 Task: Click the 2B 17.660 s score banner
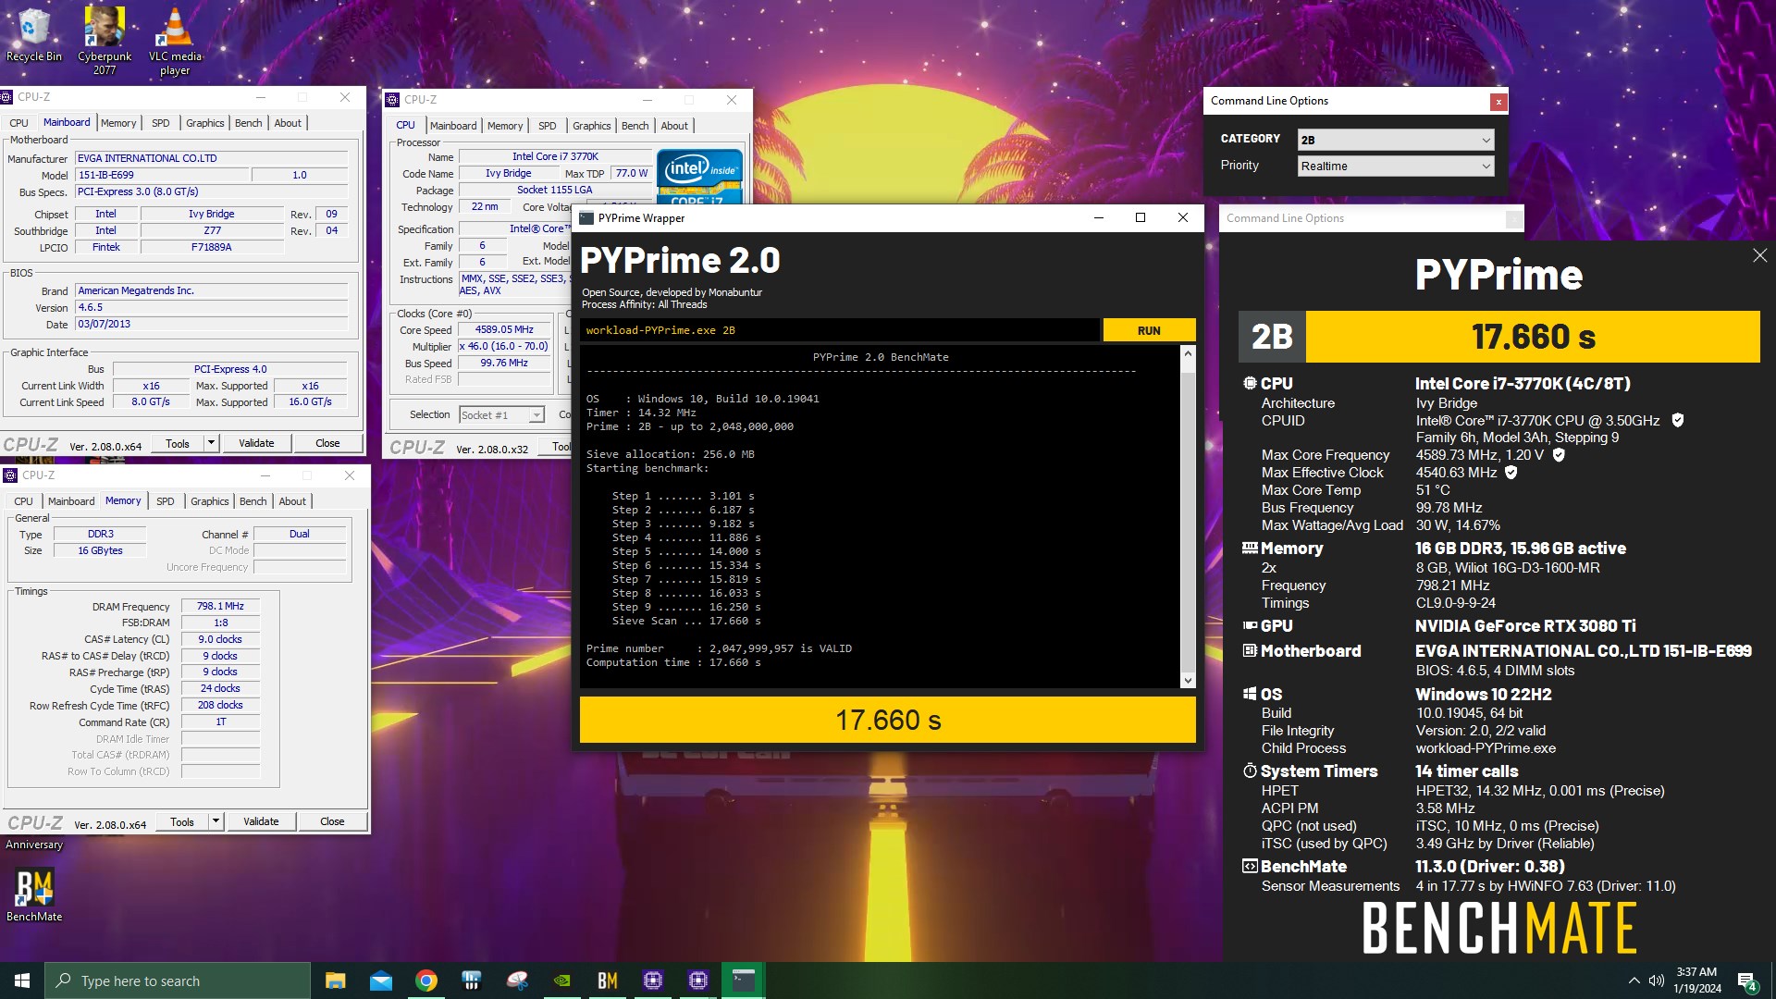pyautogui.click(x=1499, y=337)
